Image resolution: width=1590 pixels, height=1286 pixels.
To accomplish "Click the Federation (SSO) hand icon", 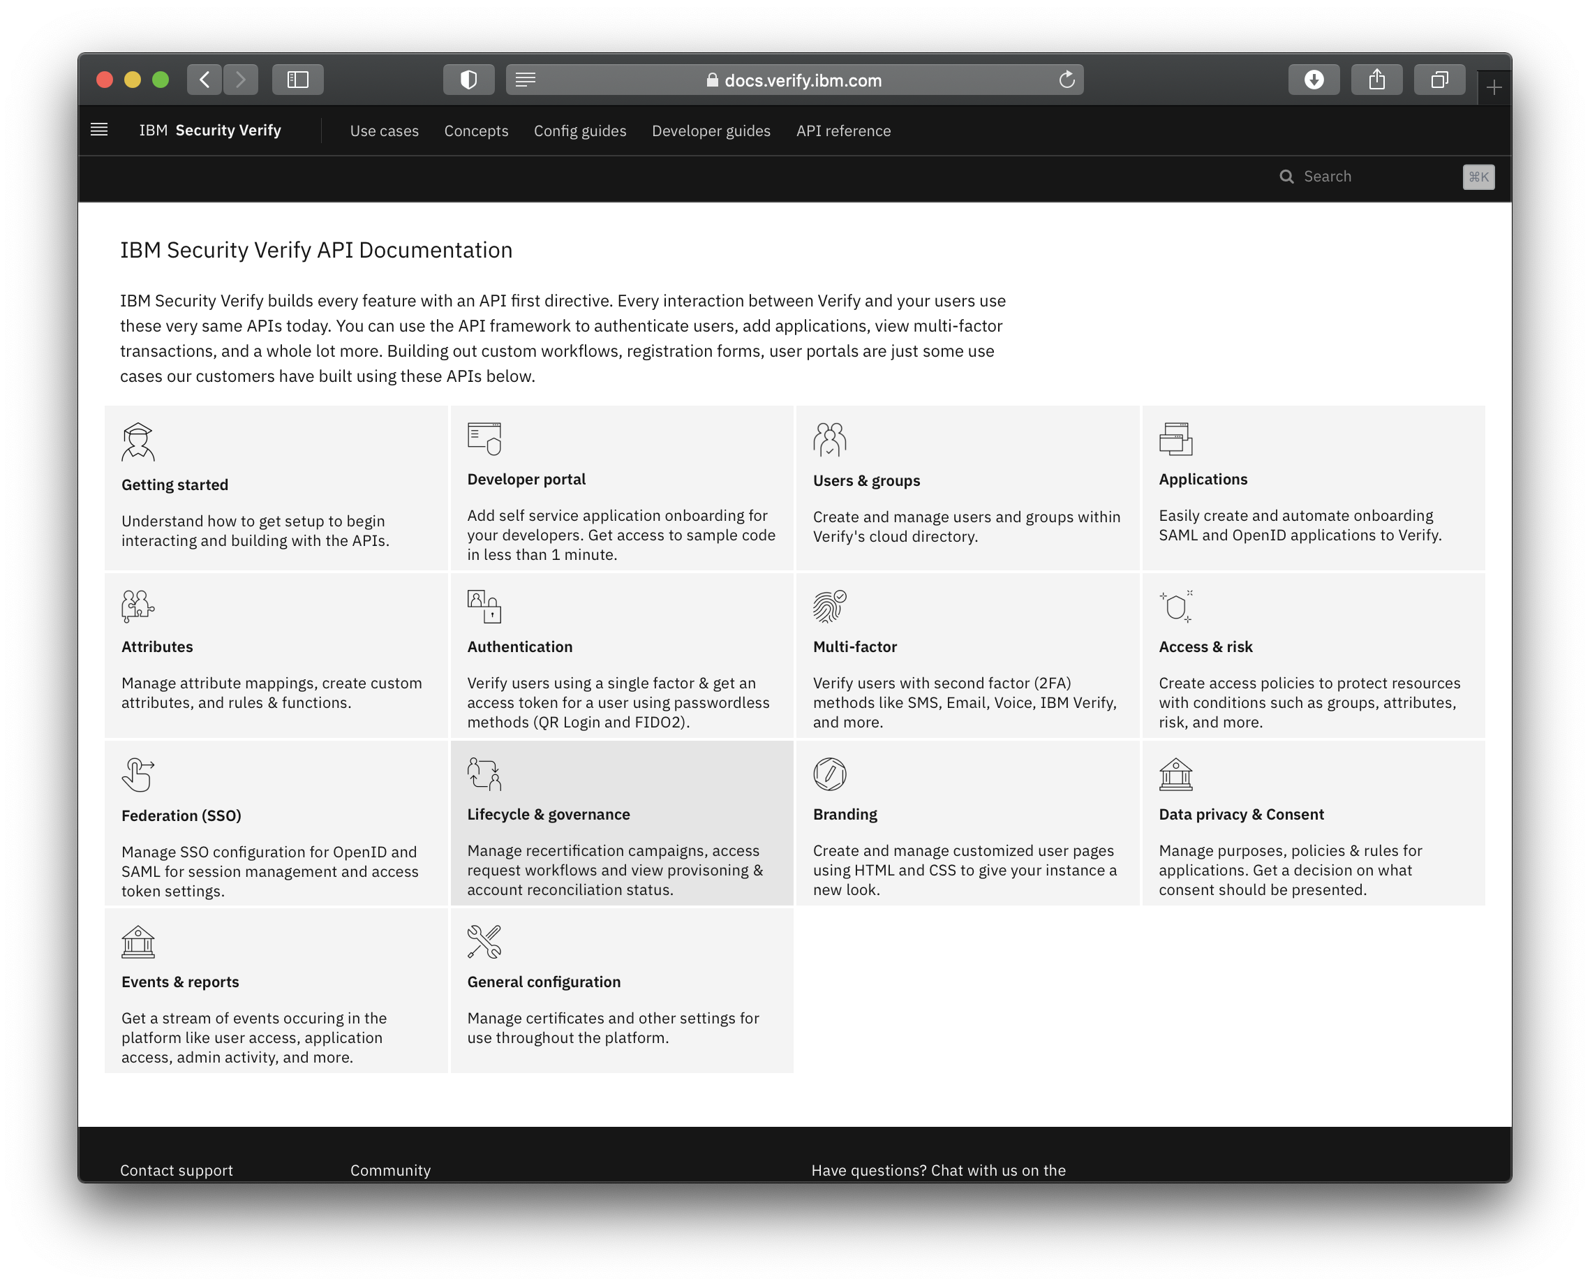I will tap(138, 774).
